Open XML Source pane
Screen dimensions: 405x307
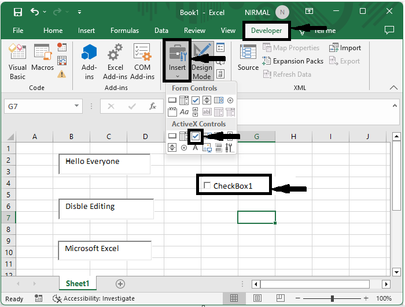[248, 58]
